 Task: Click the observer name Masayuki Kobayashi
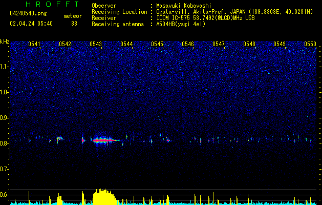click(x=184, y=6)
